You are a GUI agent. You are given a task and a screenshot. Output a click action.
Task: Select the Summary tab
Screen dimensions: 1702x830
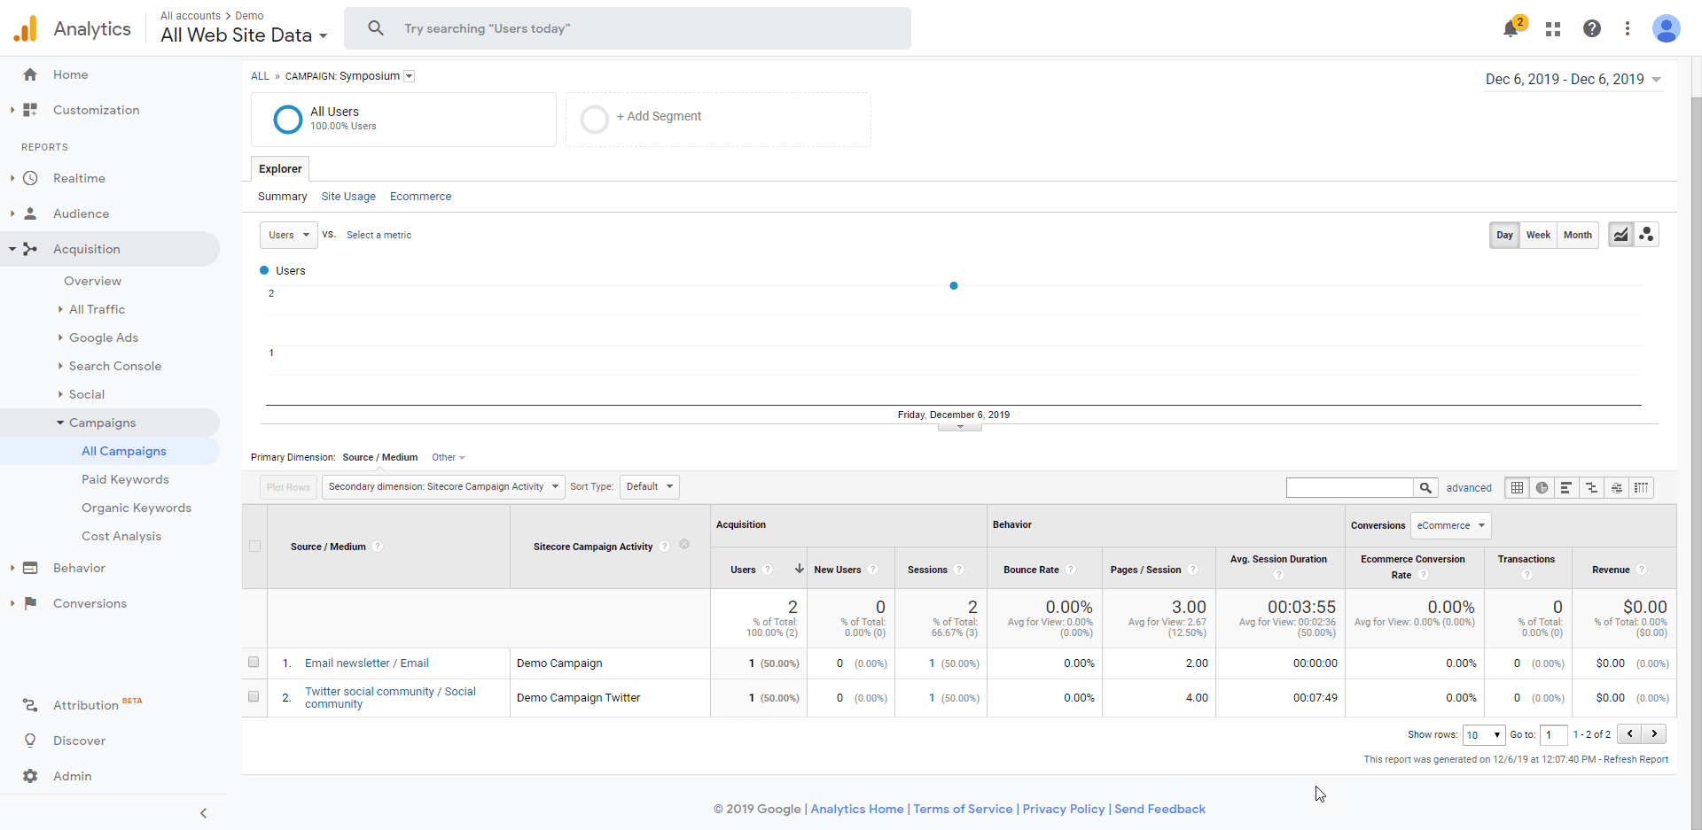283,197
